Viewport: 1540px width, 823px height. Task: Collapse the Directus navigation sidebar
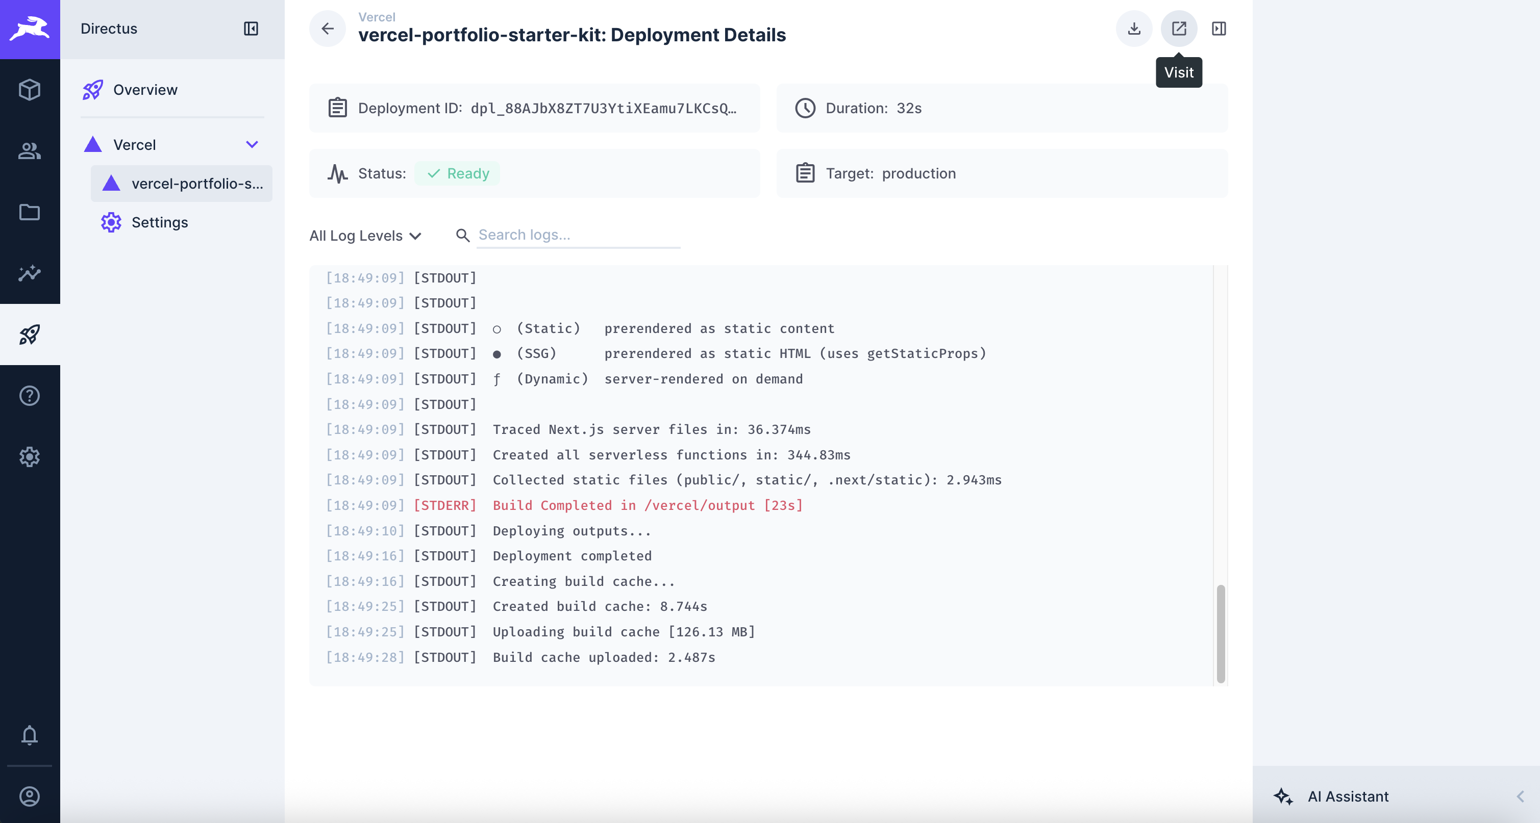(251, 28)
